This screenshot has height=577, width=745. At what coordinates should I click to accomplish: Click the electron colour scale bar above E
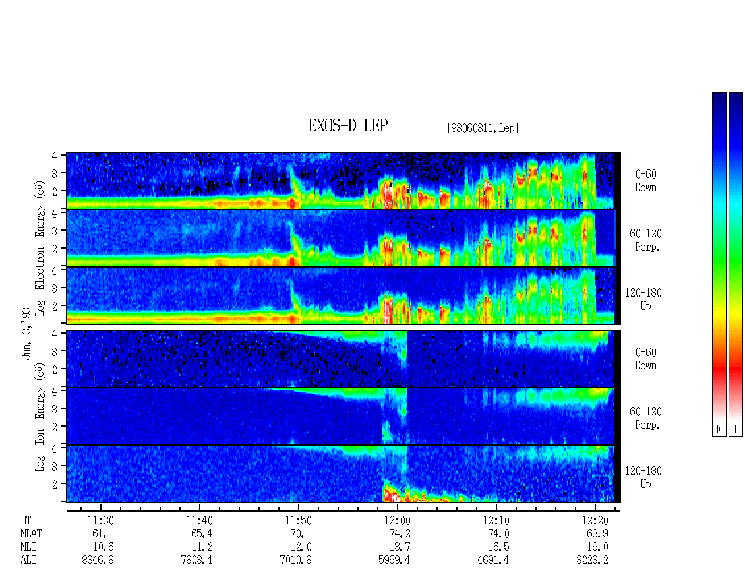tap(719, 257)
